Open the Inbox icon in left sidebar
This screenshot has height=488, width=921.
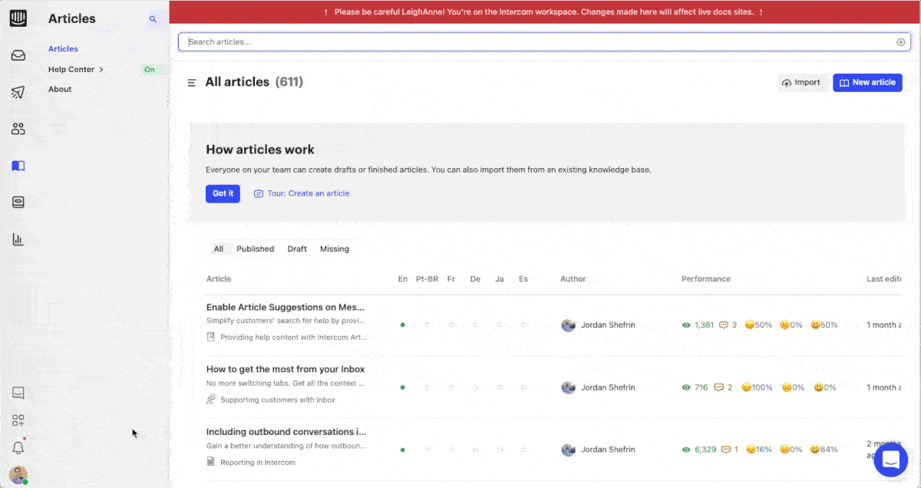coord(18,55)
